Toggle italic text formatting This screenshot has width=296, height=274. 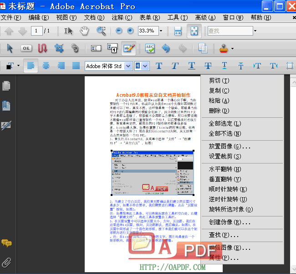point(175,66)
